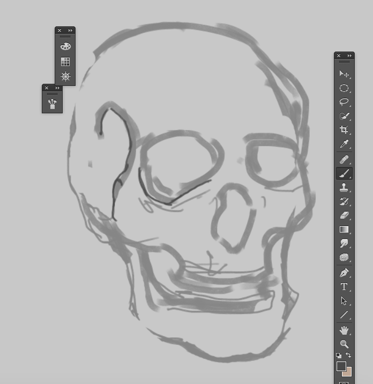Open the Brush Presets panel
This screenshot has height=384, width=373.
click(x=52, y=103)
